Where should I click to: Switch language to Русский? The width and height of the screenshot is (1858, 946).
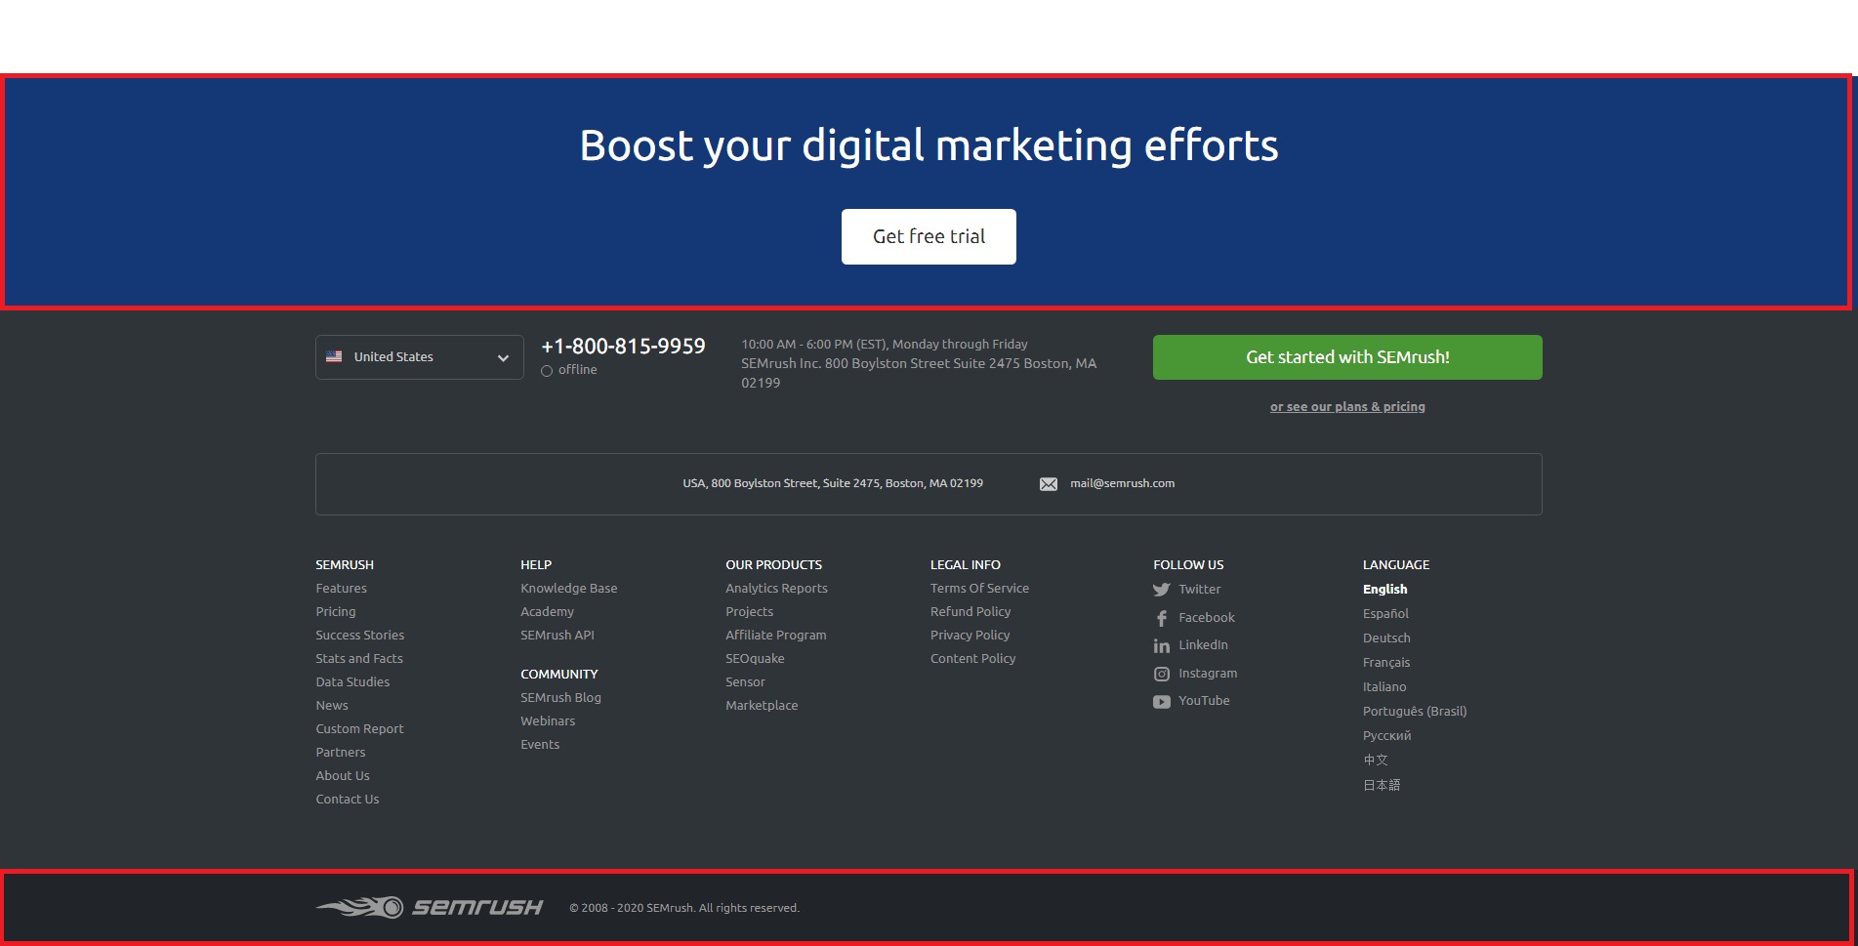pyautogui.click(x=1386, y=736)
